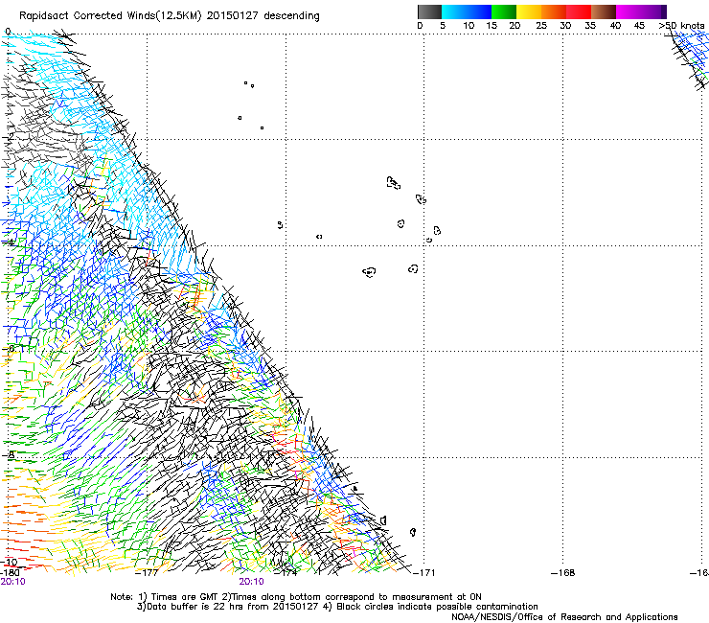Pick the orange 25–30 knots legend segment
This screenshot has height=623, width=709.
pos(554,12)
